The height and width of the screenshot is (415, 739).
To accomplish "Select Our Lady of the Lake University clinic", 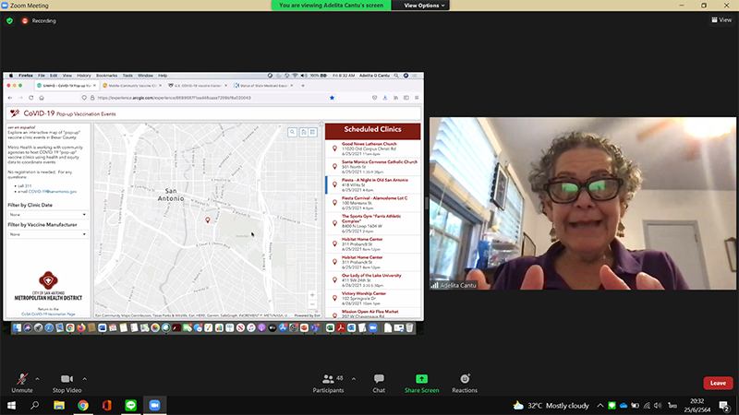I will coord(373,280).
